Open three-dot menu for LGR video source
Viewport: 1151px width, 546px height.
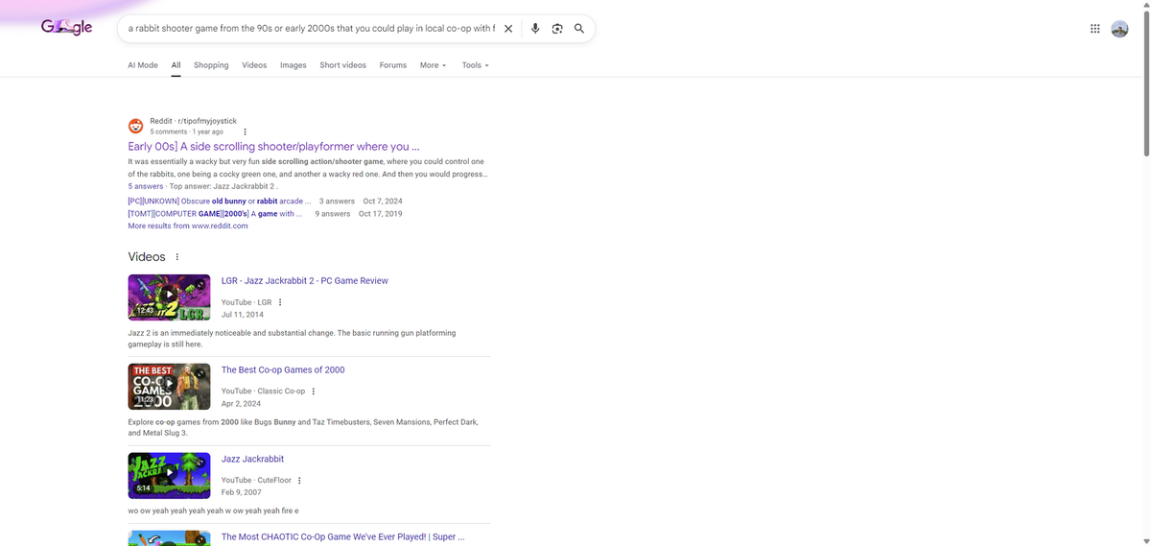[x=280, y=302]
